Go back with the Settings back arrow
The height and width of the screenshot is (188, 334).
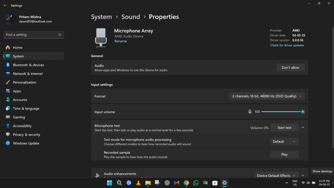point(5,5)
